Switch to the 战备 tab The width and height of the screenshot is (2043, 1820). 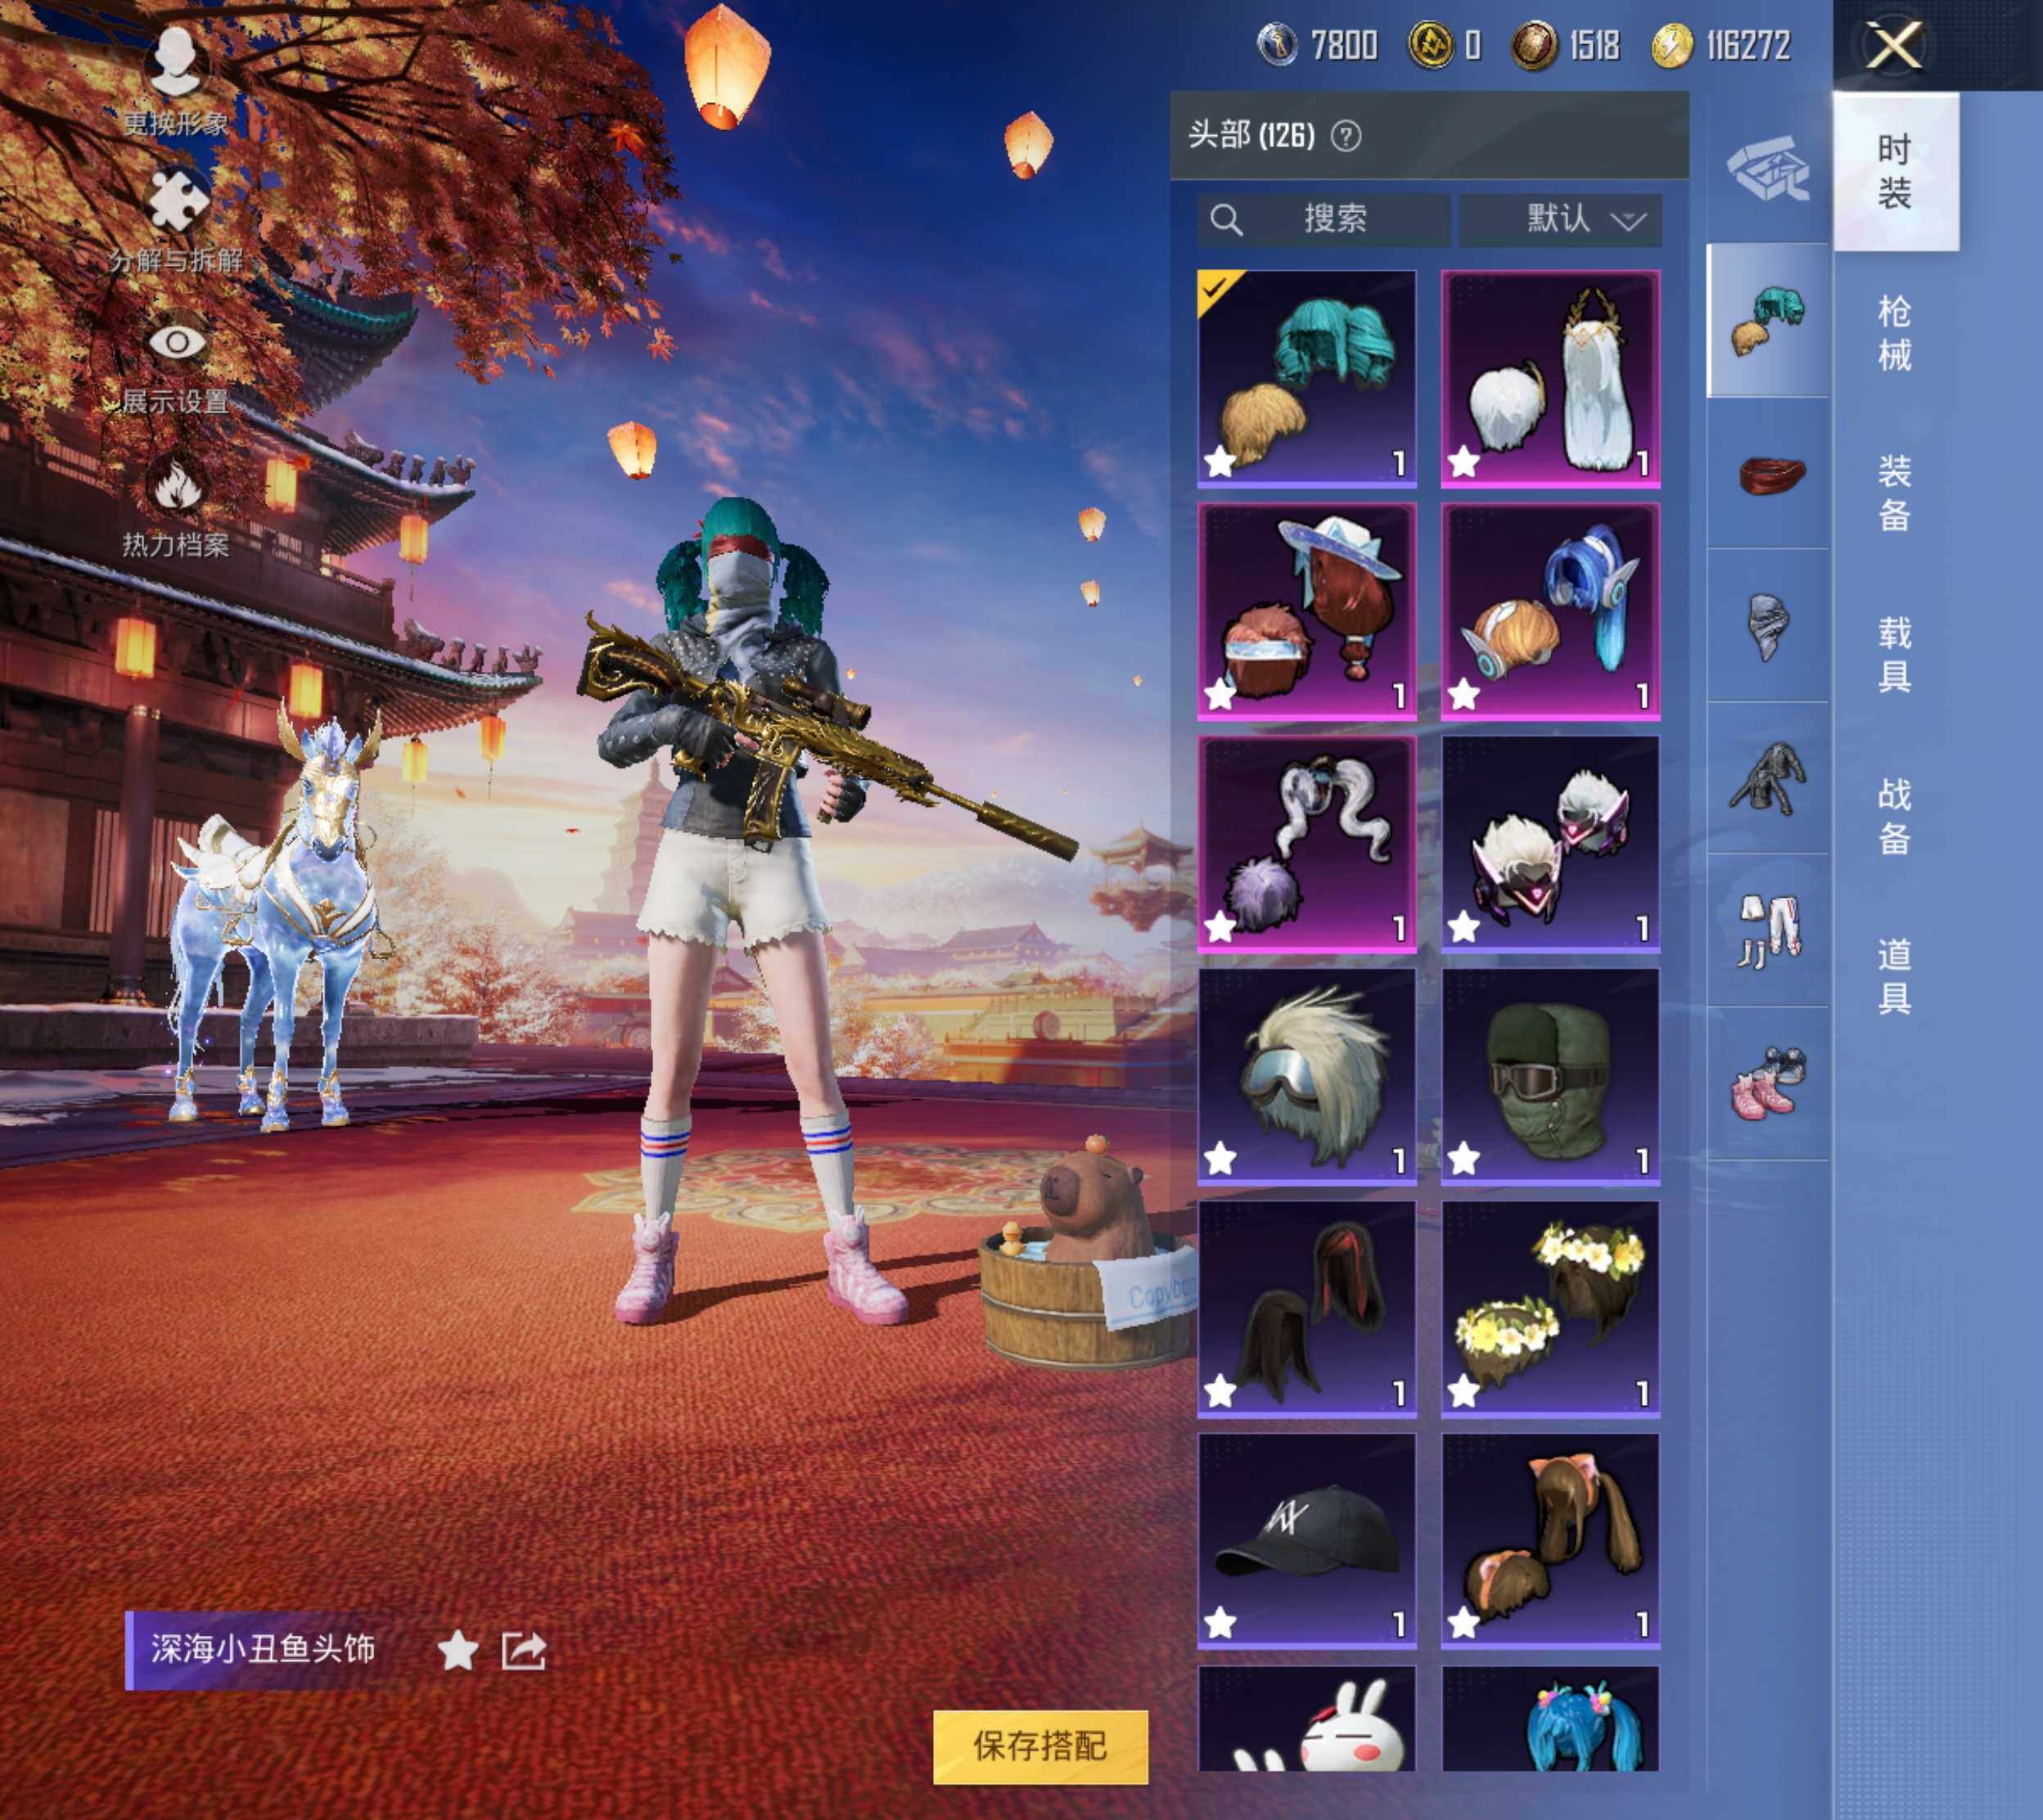(x=1895, y=816)
